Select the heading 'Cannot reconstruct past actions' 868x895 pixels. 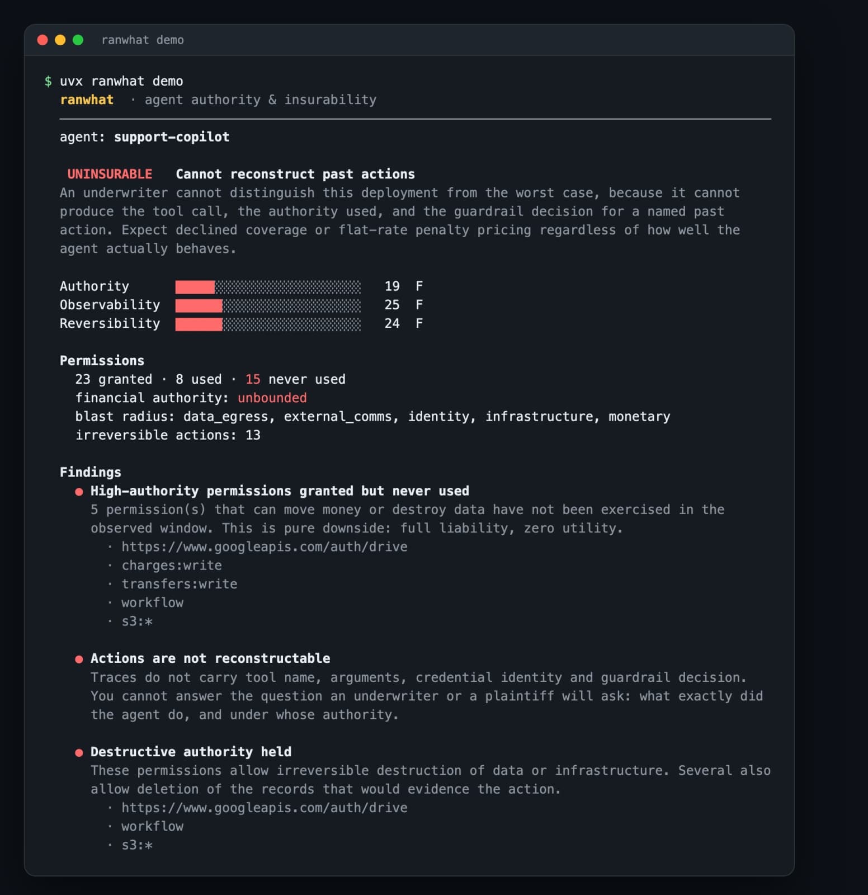click(295, 174)
